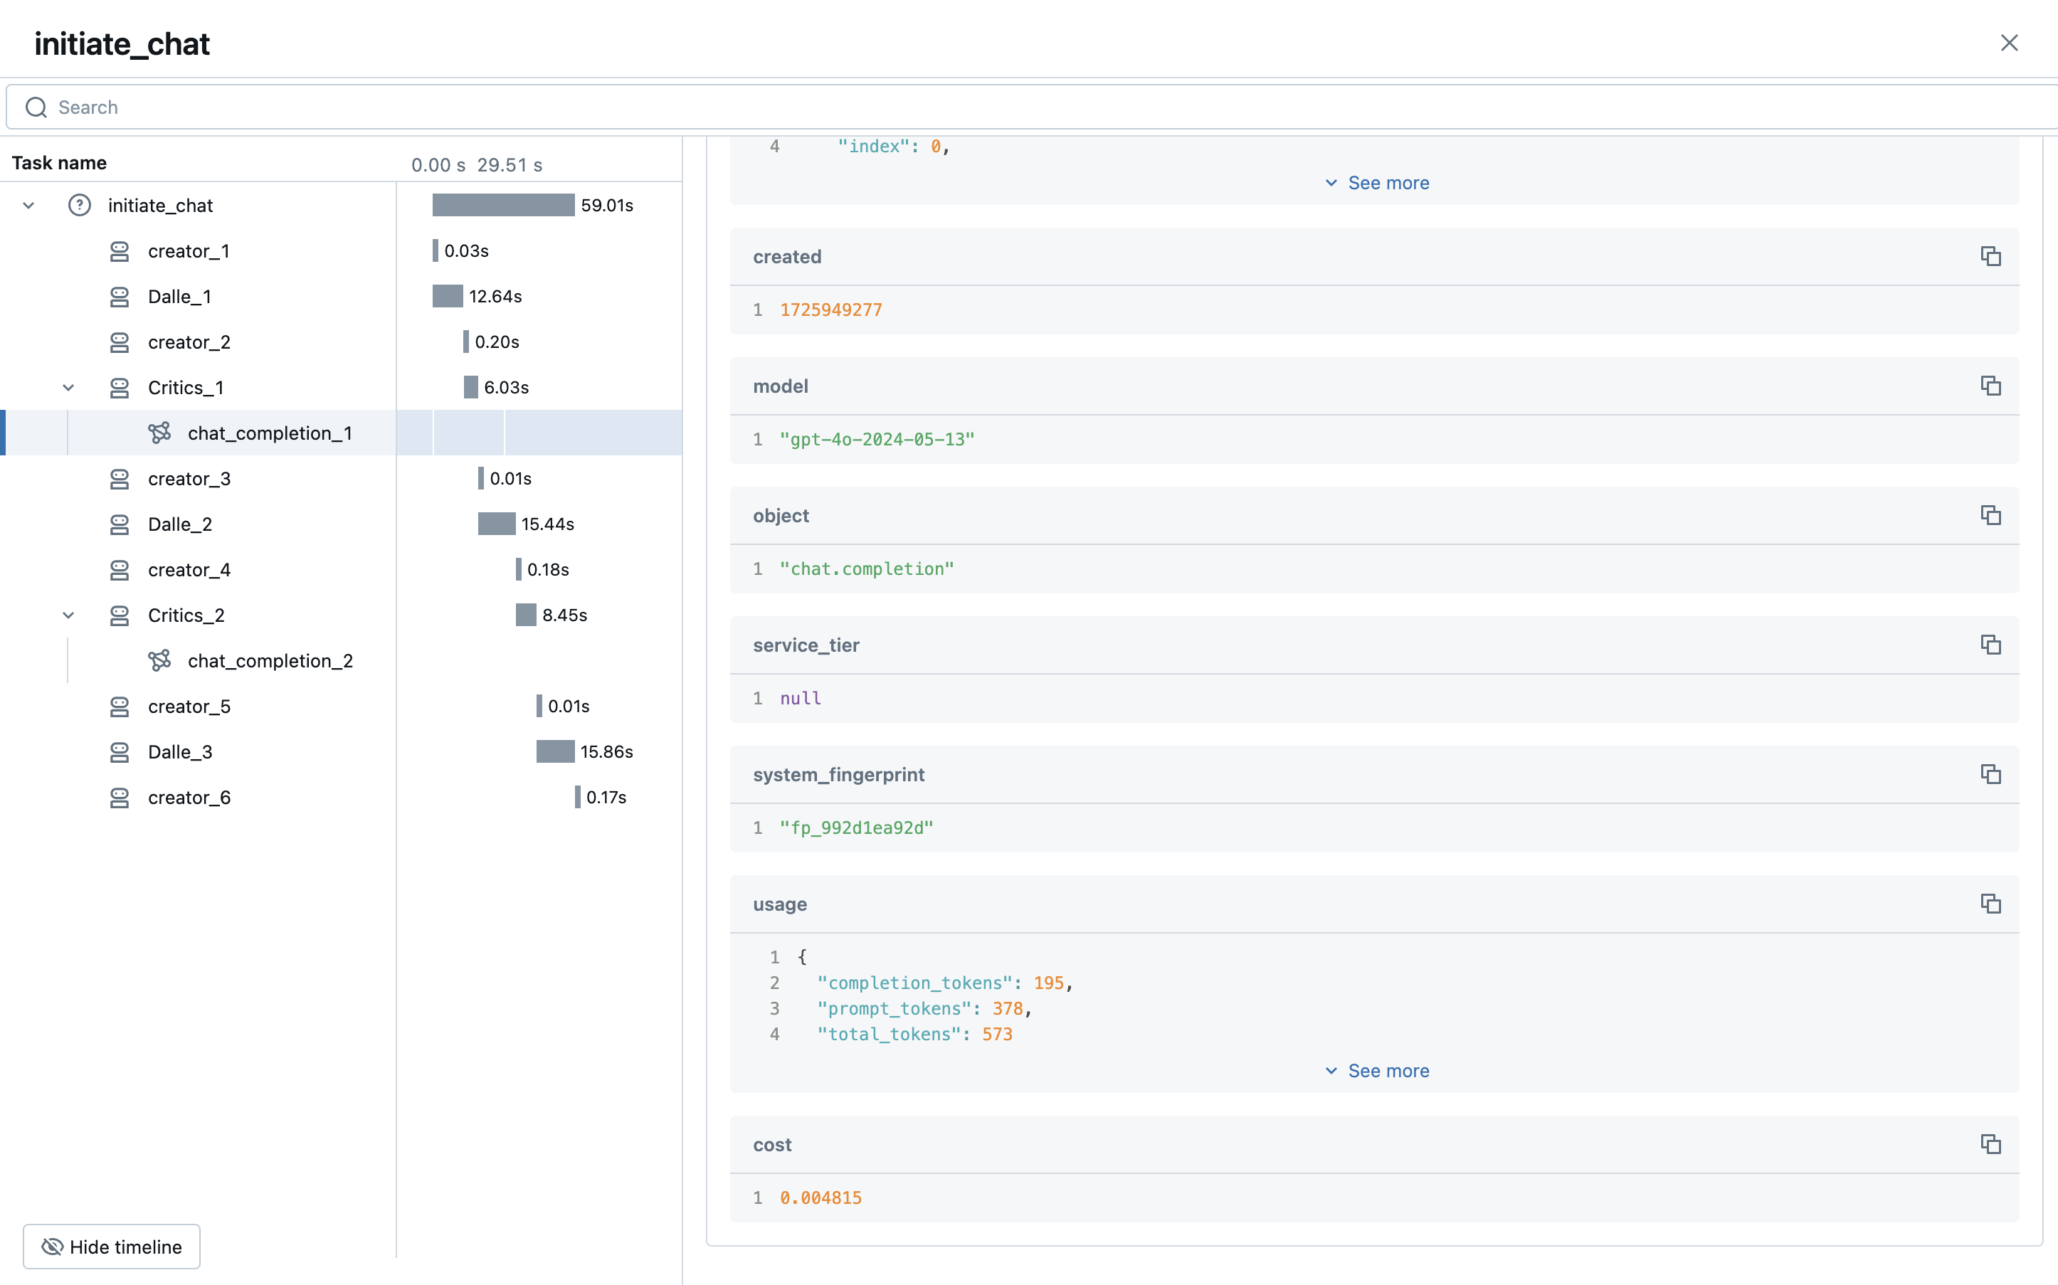Copy the created timestamp value

(x=1991, y=256)
